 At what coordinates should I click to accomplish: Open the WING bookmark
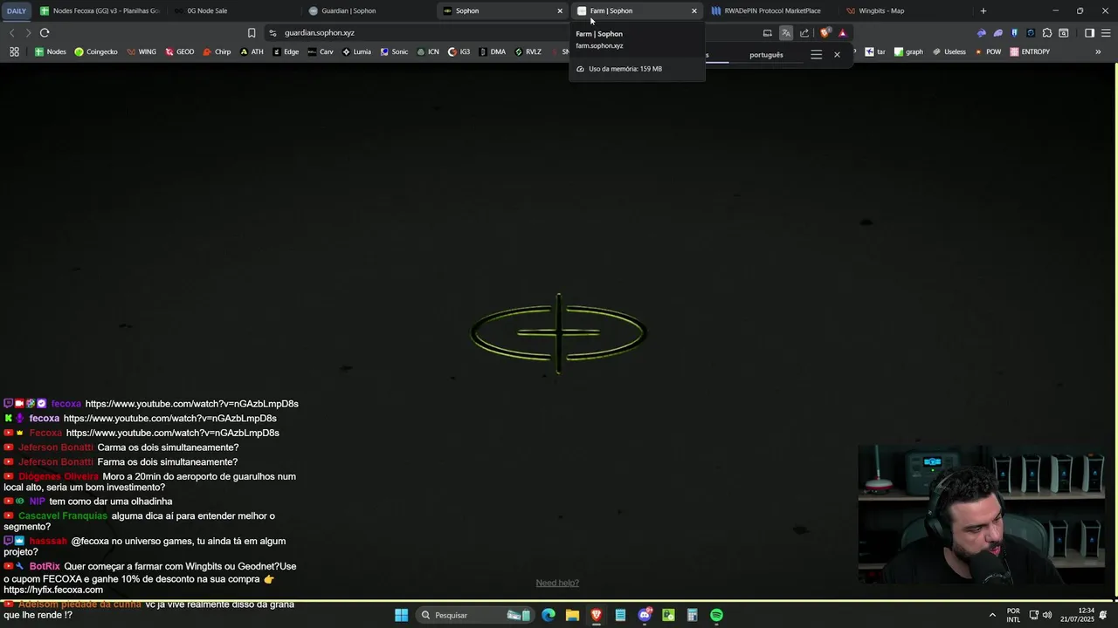pos(141,51)
